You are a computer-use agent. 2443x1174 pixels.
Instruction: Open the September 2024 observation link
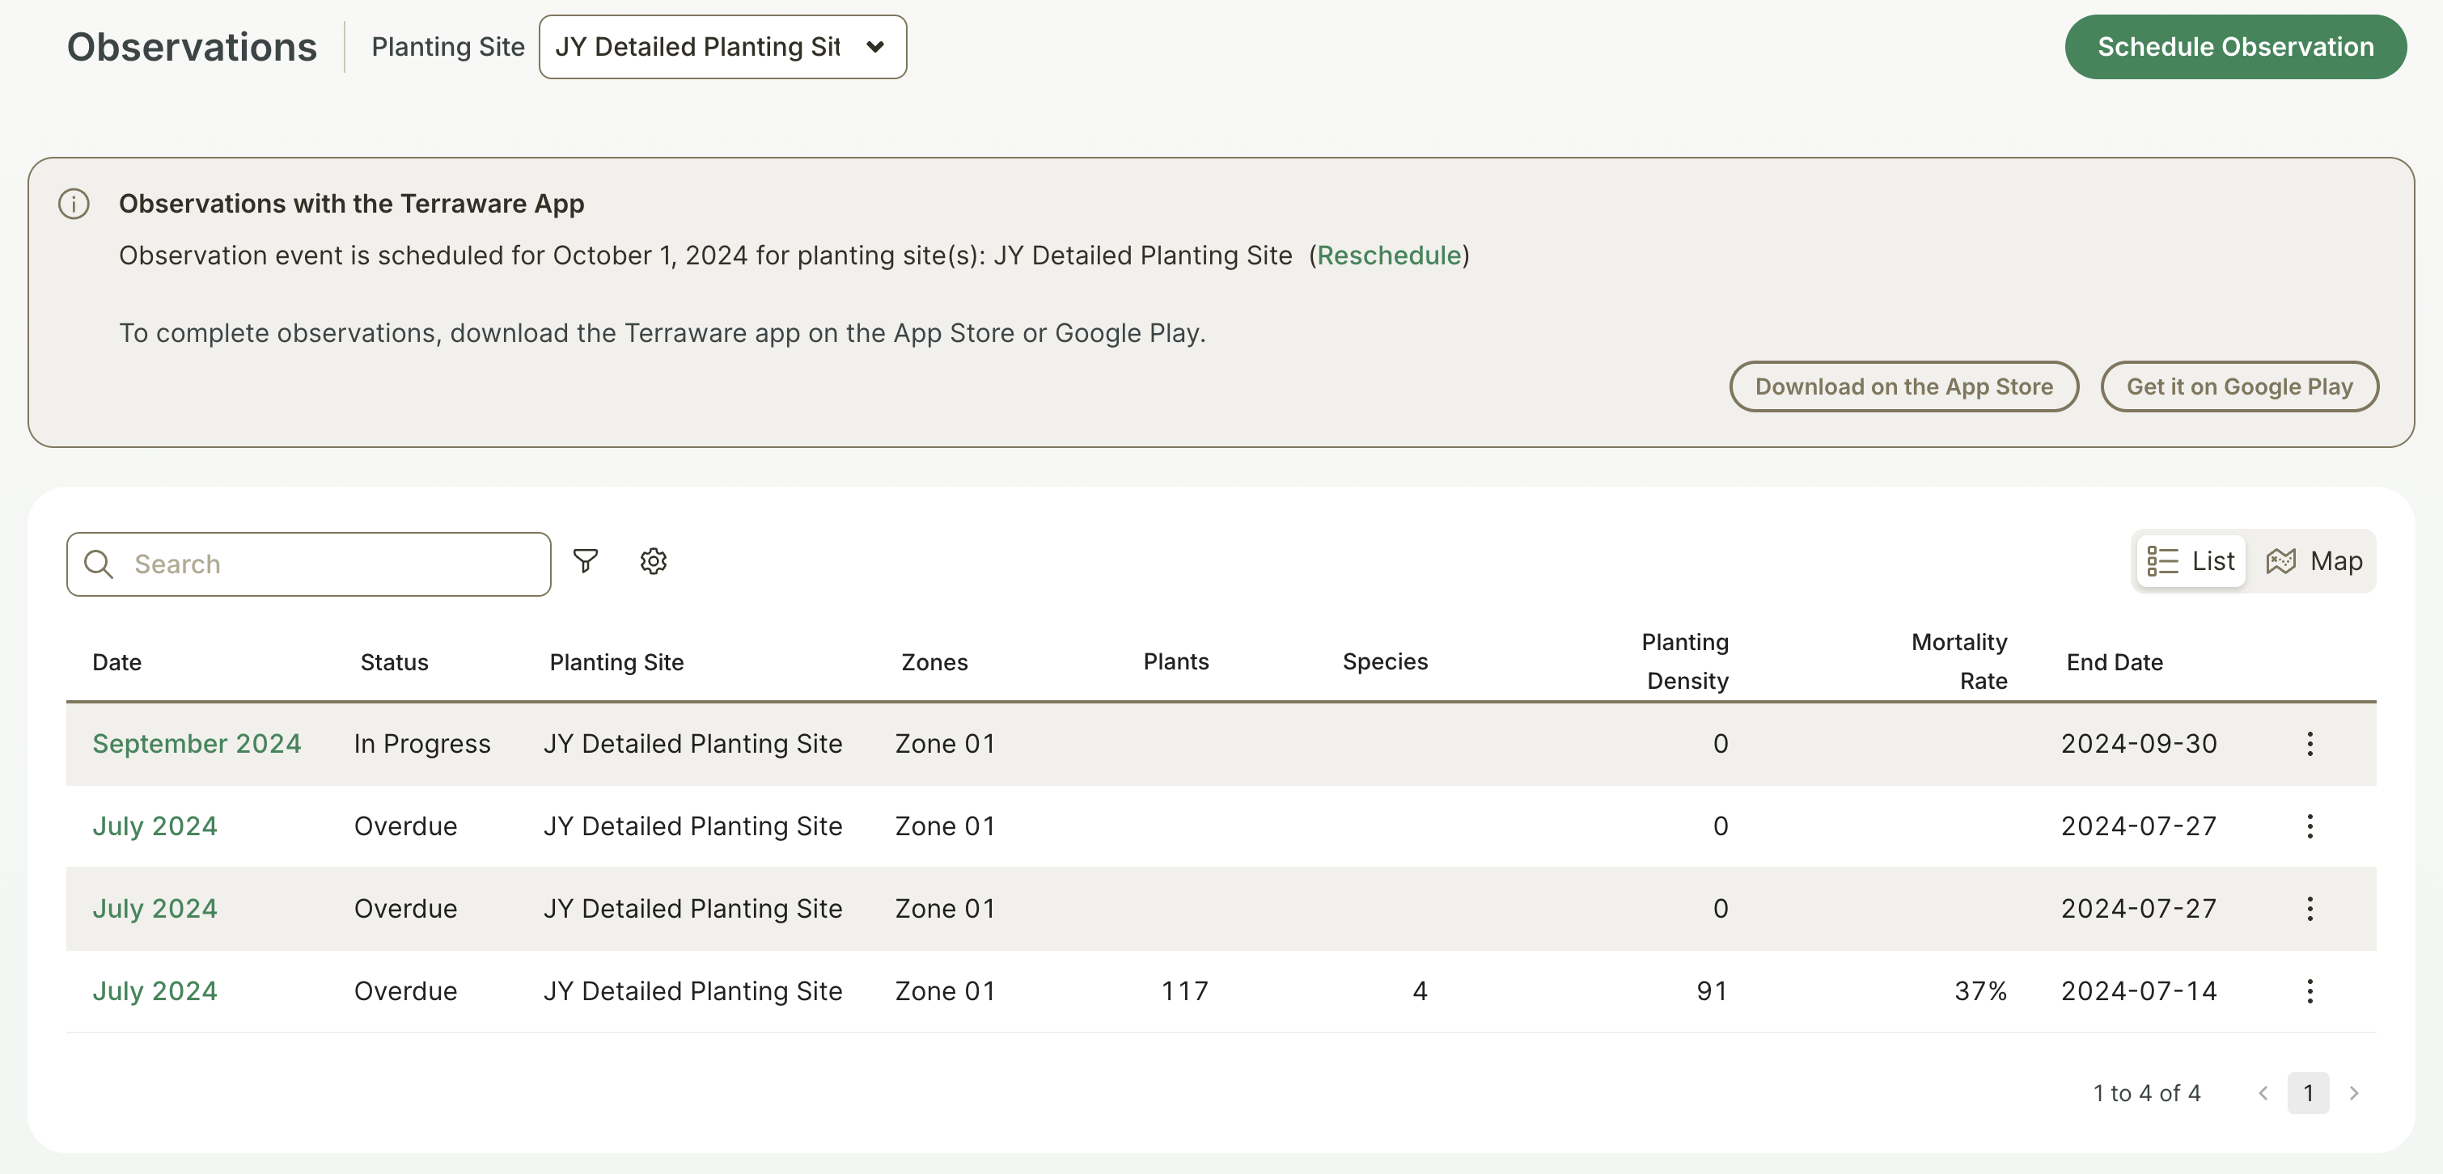coord(197,744)
